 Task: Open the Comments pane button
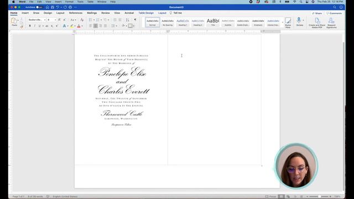(334, 13)
